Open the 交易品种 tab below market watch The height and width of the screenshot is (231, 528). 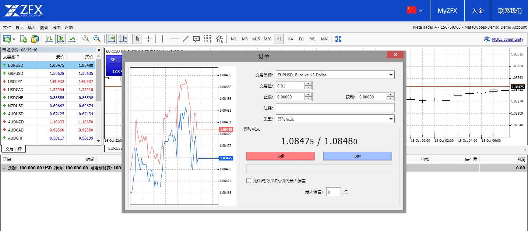tap(14, 149)
